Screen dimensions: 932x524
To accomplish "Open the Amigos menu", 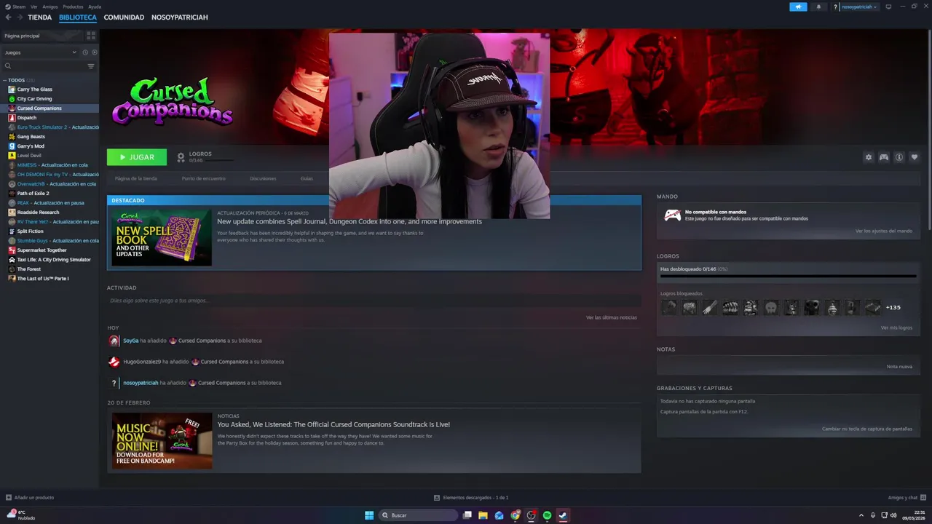I will (x=50, y=7).
